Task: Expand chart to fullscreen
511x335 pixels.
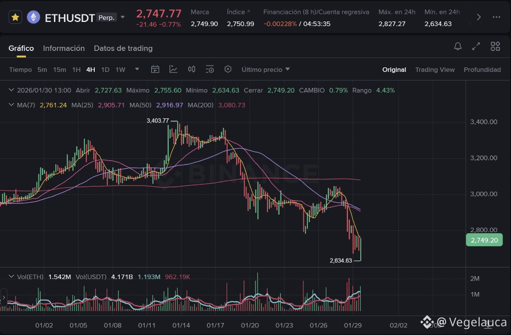Action: pos(476,46)
